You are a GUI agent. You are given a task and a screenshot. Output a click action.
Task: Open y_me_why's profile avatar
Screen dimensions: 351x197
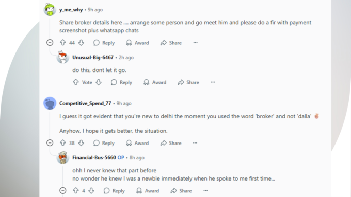[50, 9]
